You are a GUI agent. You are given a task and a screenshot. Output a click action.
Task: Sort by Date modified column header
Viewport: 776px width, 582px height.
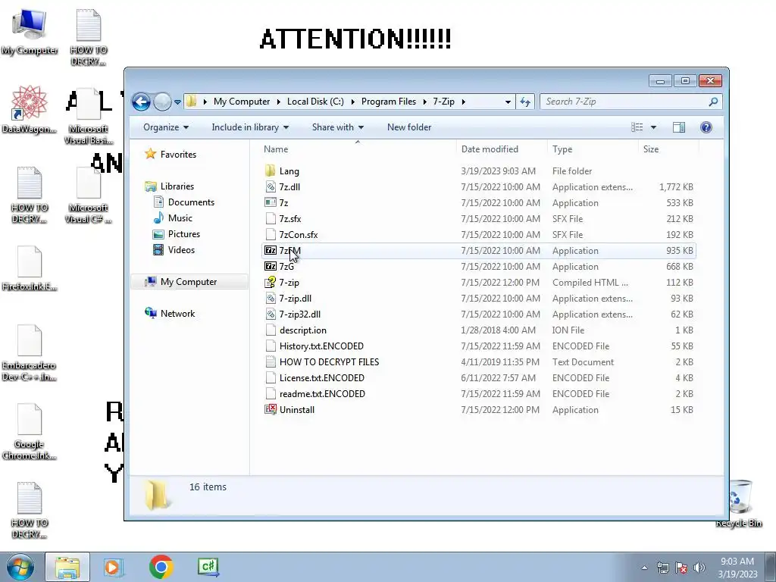click(490, 149)
